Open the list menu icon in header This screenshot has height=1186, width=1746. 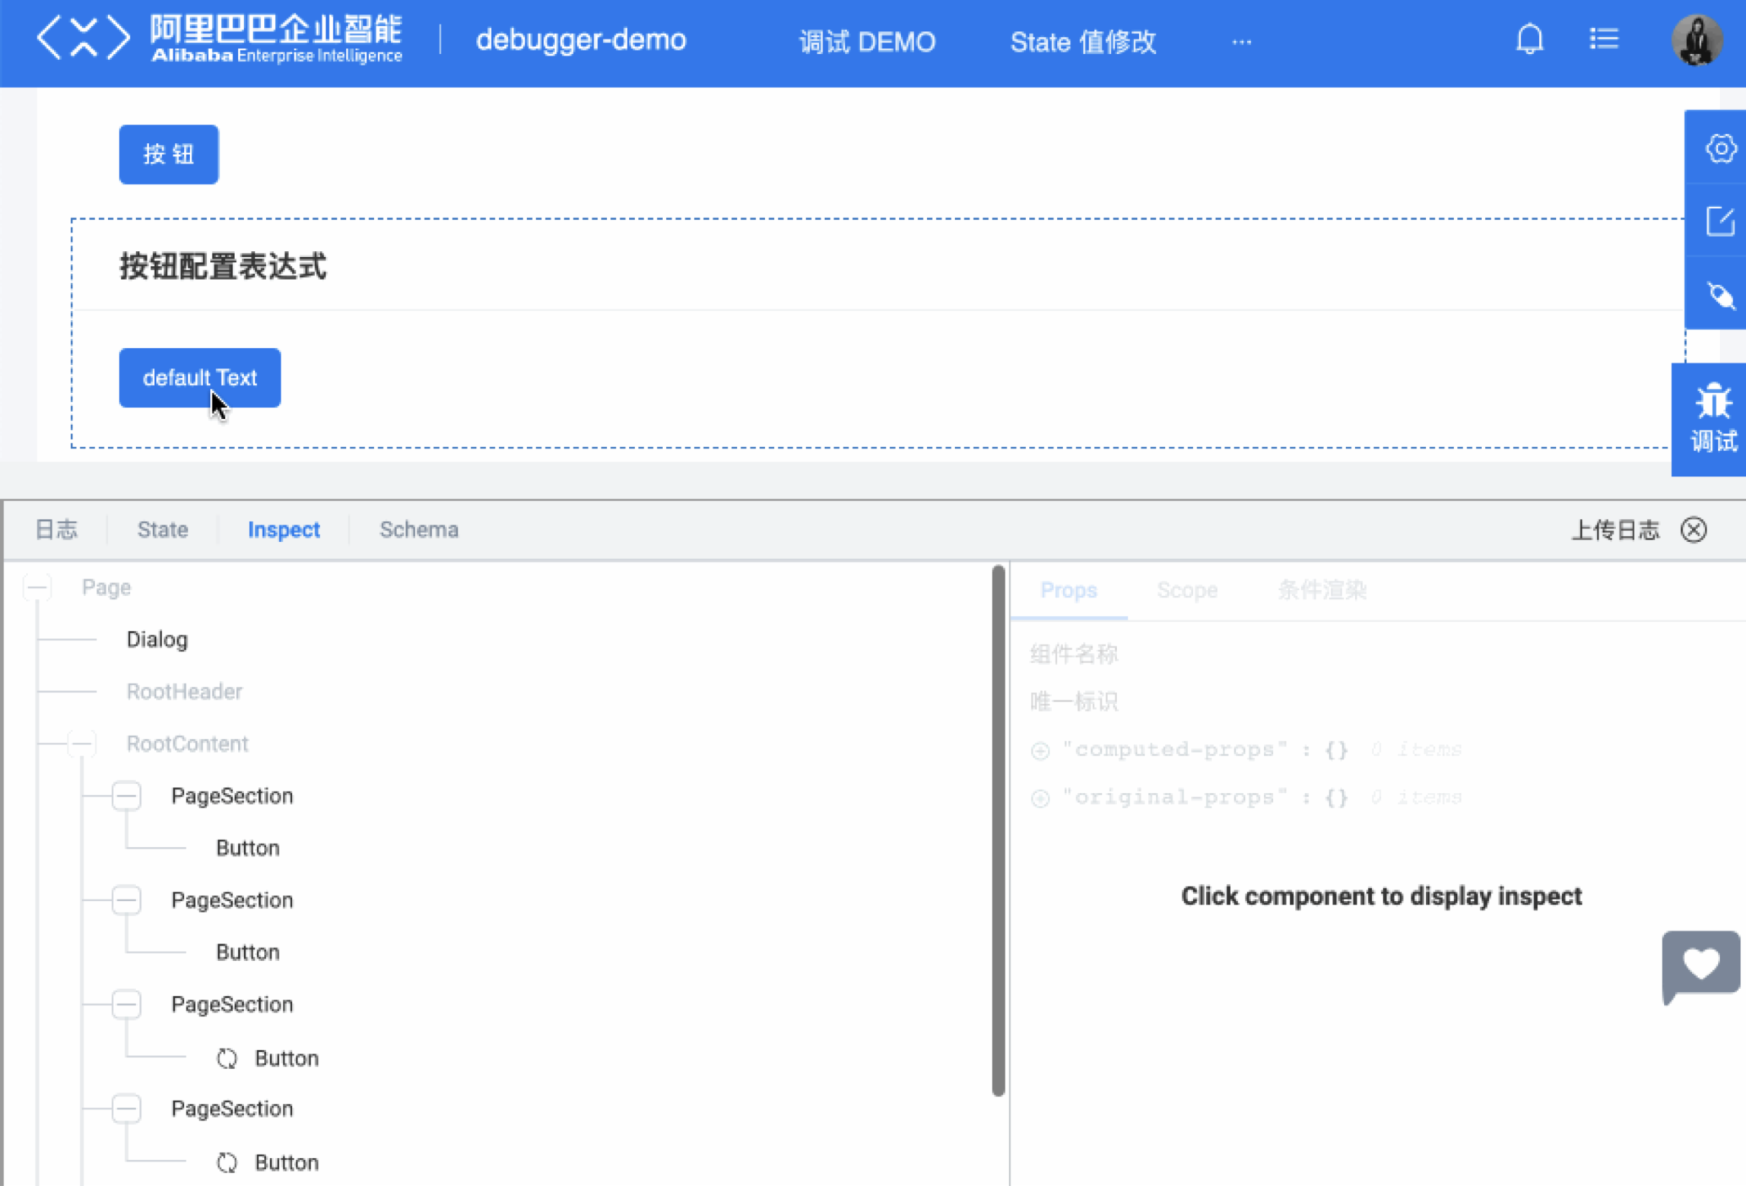1604,38
